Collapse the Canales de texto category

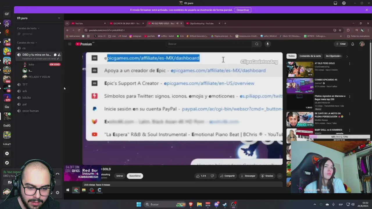point(28,28)
